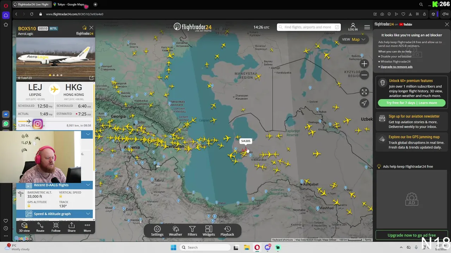Open Opera history clock in sidebar
Viewport: 451px width, 253px height.
coord(6,228)
